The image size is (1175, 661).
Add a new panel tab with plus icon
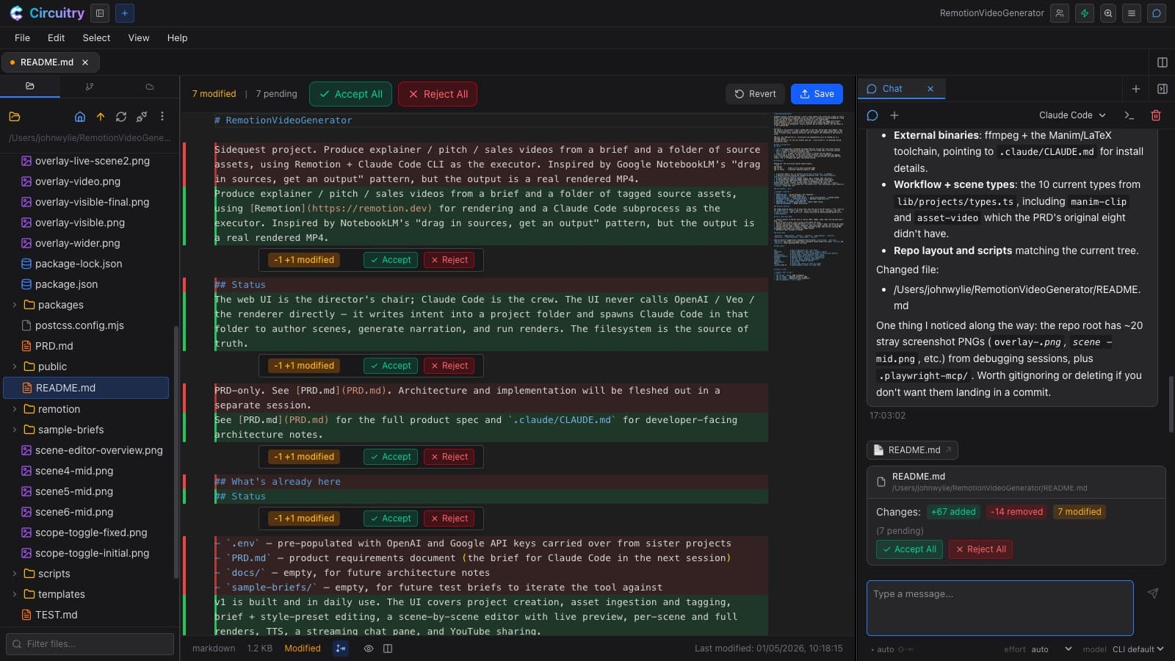point(1136,89)
